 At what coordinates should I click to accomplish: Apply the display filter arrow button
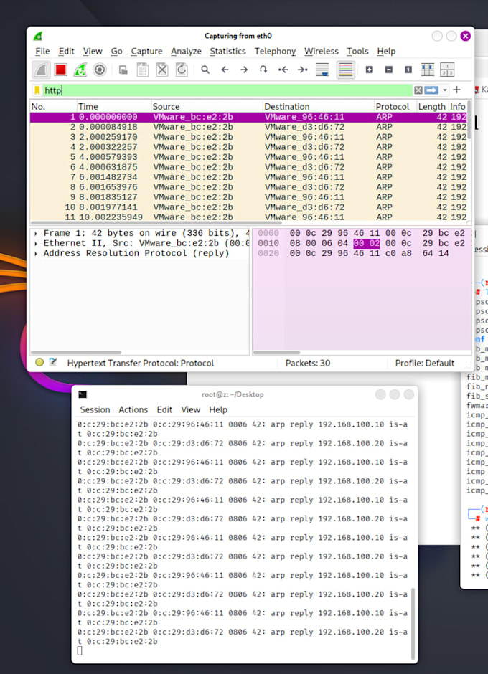[x=431, y=90]
